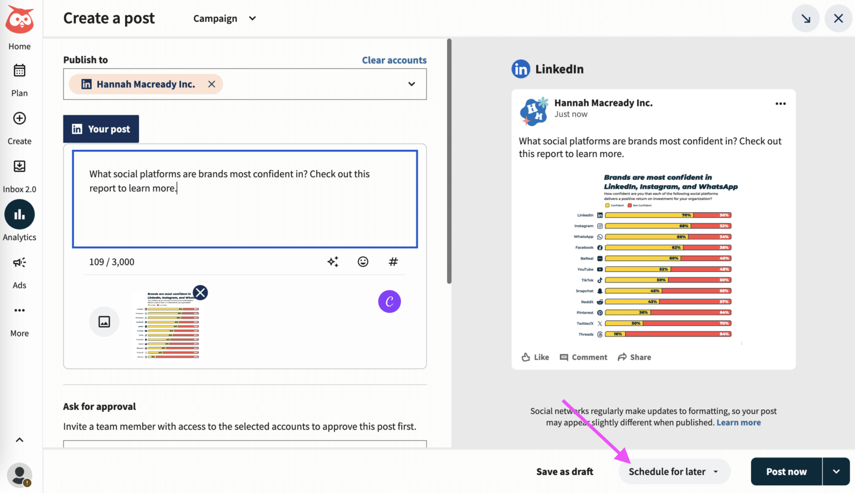Remove the attached infographic image
The width and height of the screenshot is (855, 493).
click(x=200, y=292)
